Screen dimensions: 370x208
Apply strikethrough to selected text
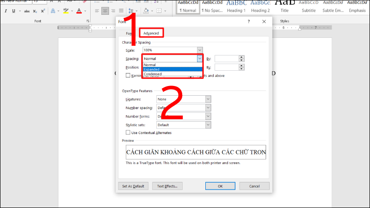[27, 11]
